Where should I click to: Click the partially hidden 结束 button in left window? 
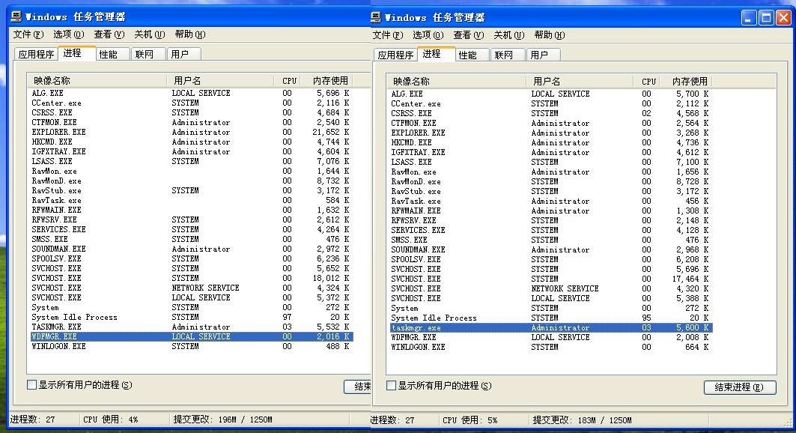[x=358, y=387]
